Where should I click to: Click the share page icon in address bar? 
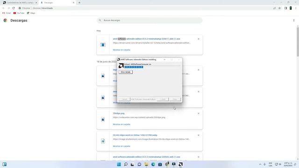[274, 8]
